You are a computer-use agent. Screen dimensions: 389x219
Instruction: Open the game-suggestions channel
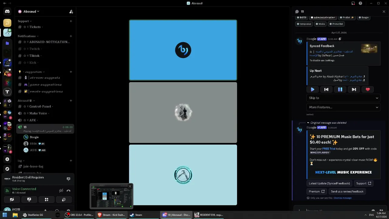[45, 85]
